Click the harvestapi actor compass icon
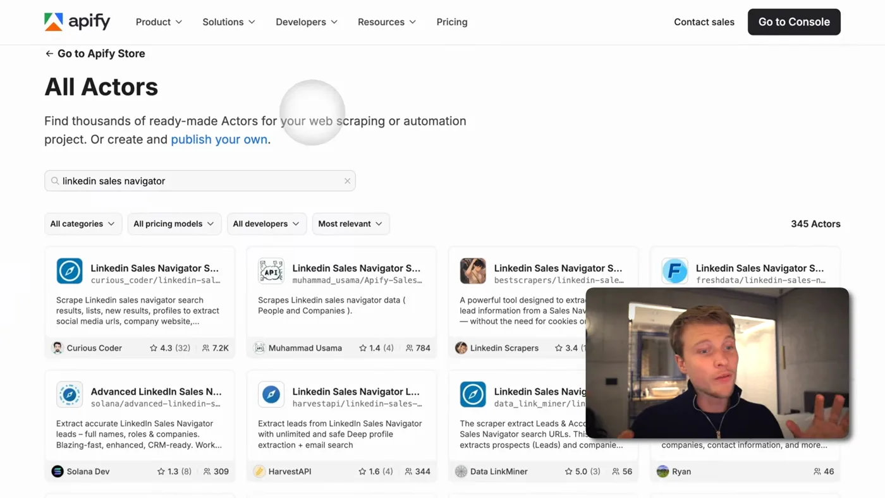Screen dimensions: 885x498 [271, 394]
